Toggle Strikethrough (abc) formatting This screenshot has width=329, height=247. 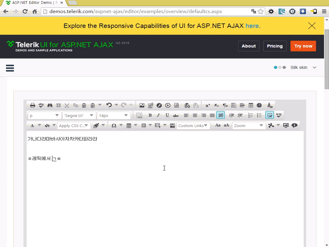tap(176, 115)
